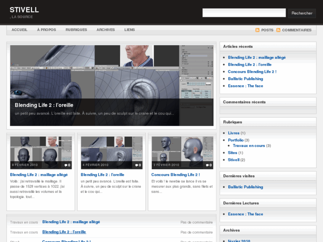This screenshot has height=242, width=323.
Task: Open card title Blending Life 2 : l'oreille
Action: pos(102,175)
